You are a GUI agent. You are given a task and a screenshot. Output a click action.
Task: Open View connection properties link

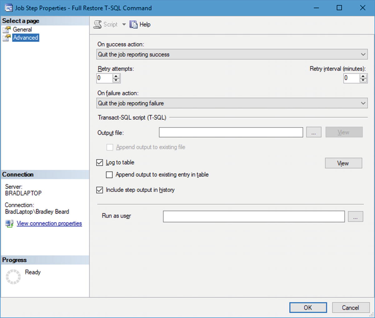pos(49,223)
